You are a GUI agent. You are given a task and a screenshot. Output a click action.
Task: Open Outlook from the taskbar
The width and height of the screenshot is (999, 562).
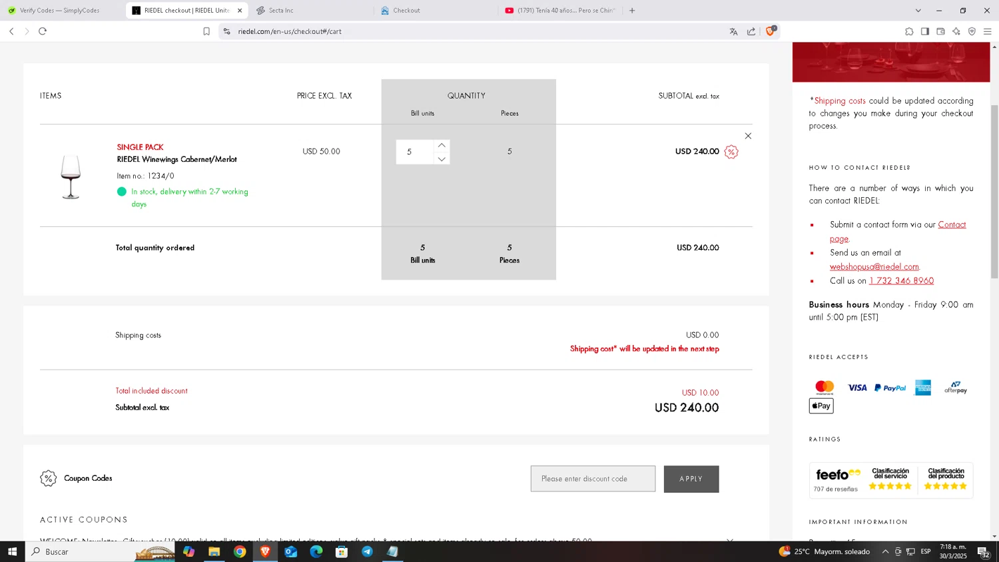click(291, 551)
